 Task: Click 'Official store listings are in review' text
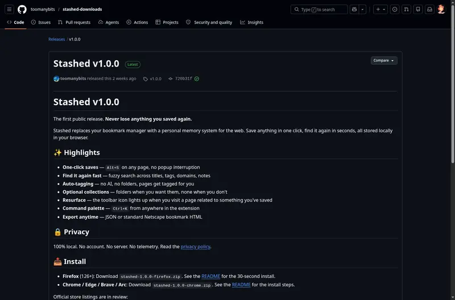pyautogui.click(x=90, y=297)
